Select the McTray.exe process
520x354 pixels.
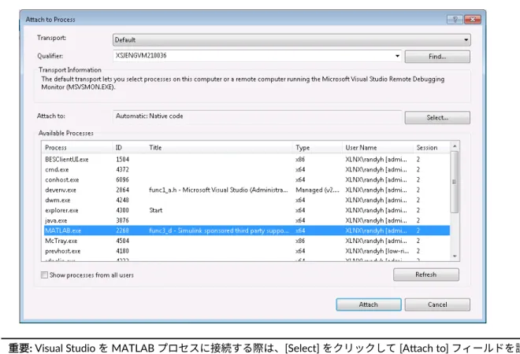pyautogui.click(x=247, y=241)
